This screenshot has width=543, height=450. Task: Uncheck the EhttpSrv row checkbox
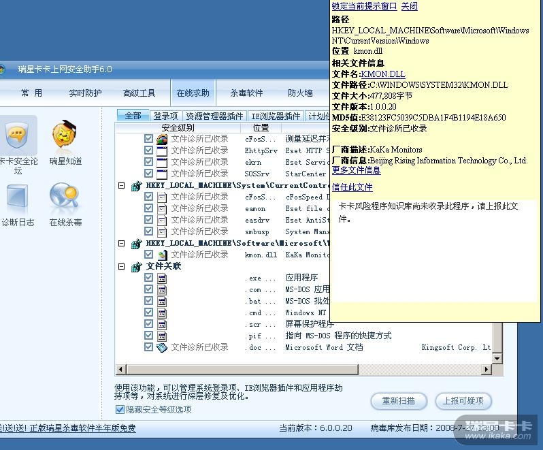pos(148,150)
